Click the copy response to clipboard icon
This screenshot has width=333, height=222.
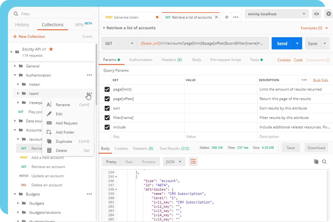pyautogui.click(x=316, y=162)
